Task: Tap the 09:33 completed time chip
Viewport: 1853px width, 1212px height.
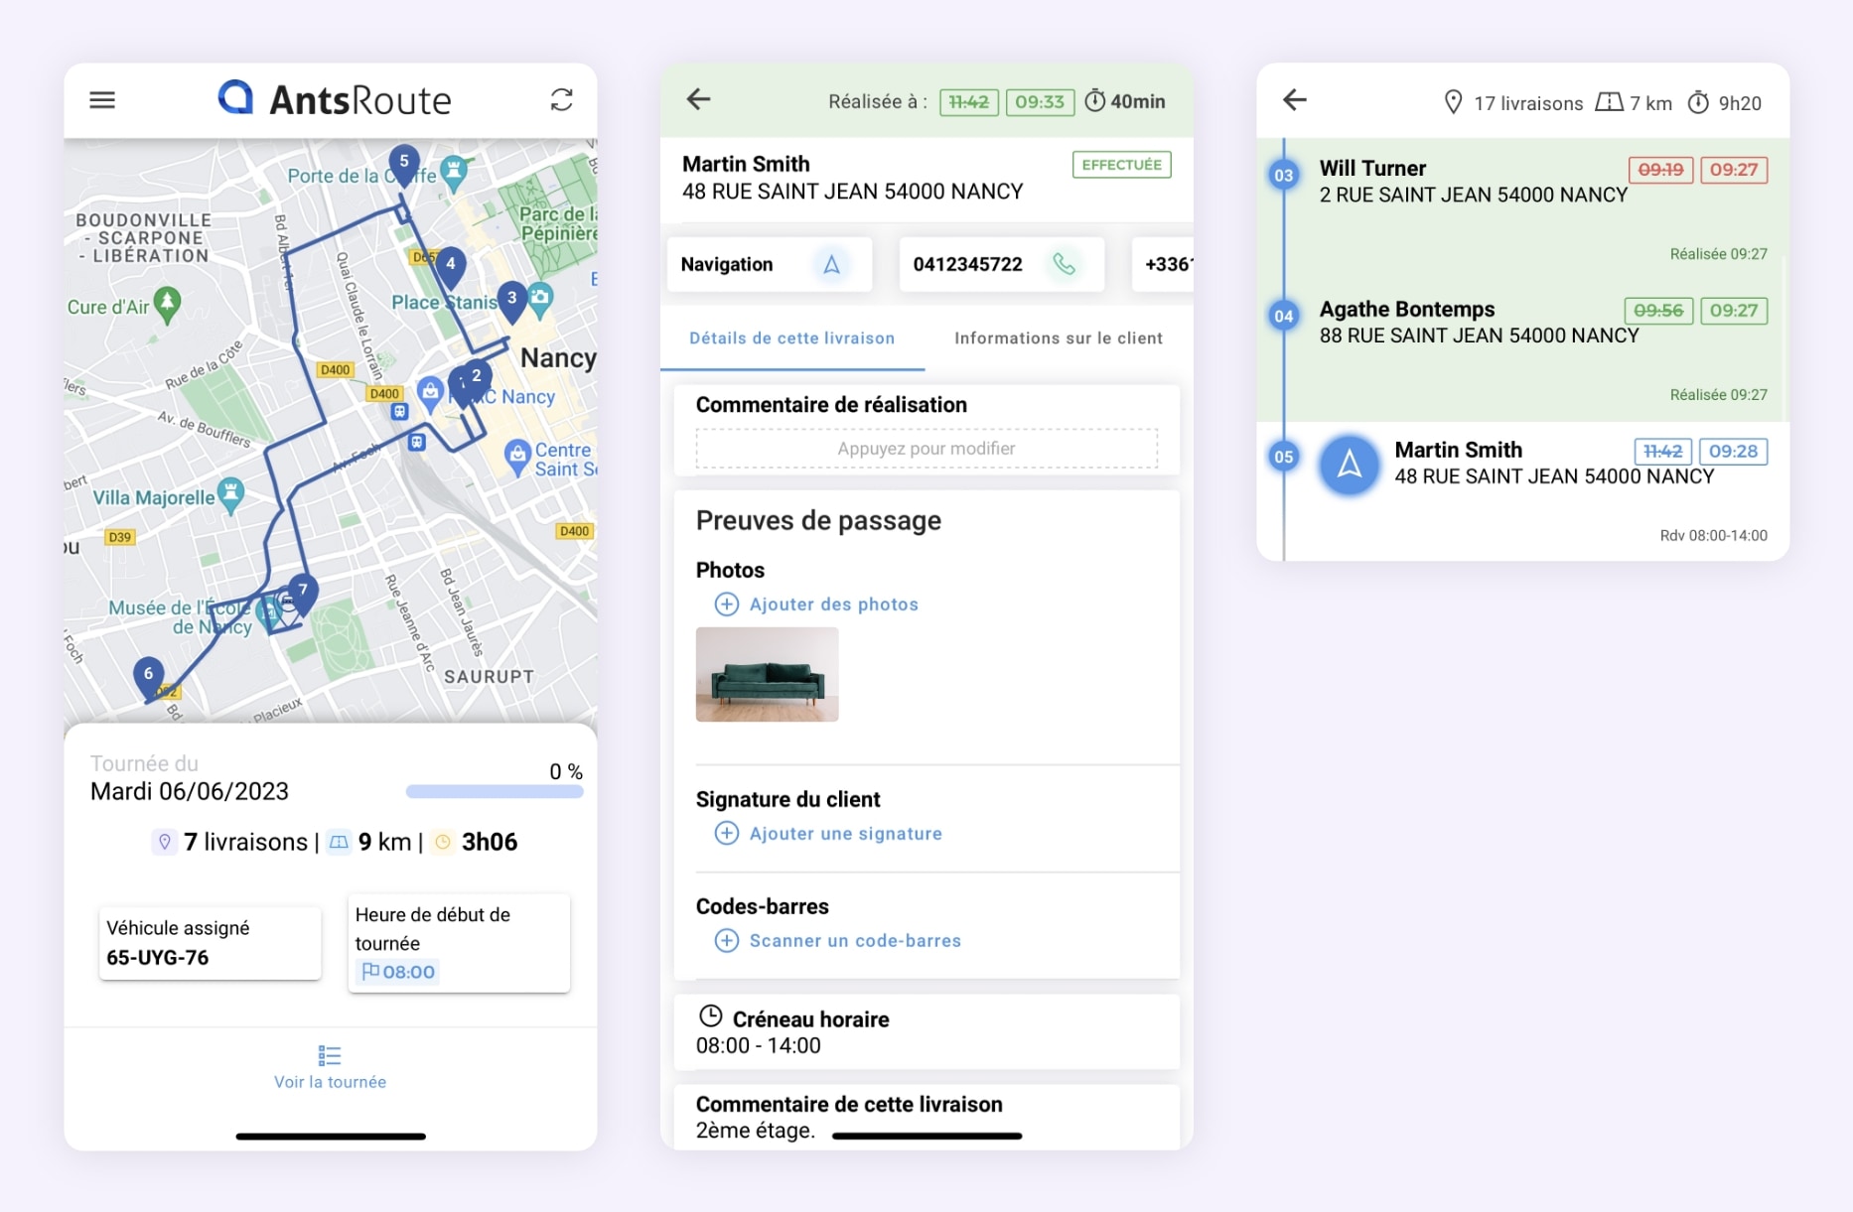Action: point(1040,100)
